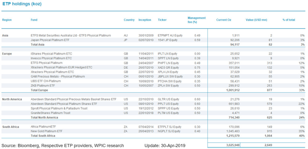Click ticker ETPMPT AU Equity

coord(170,36)
